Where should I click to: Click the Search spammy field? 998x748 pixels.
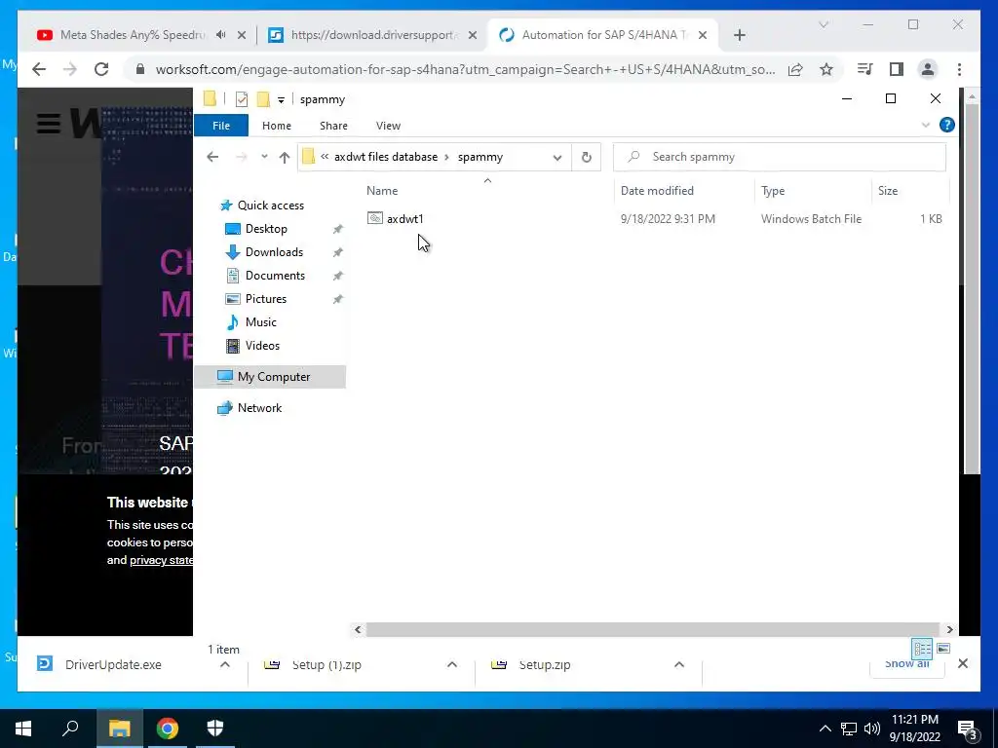(779, 157)
